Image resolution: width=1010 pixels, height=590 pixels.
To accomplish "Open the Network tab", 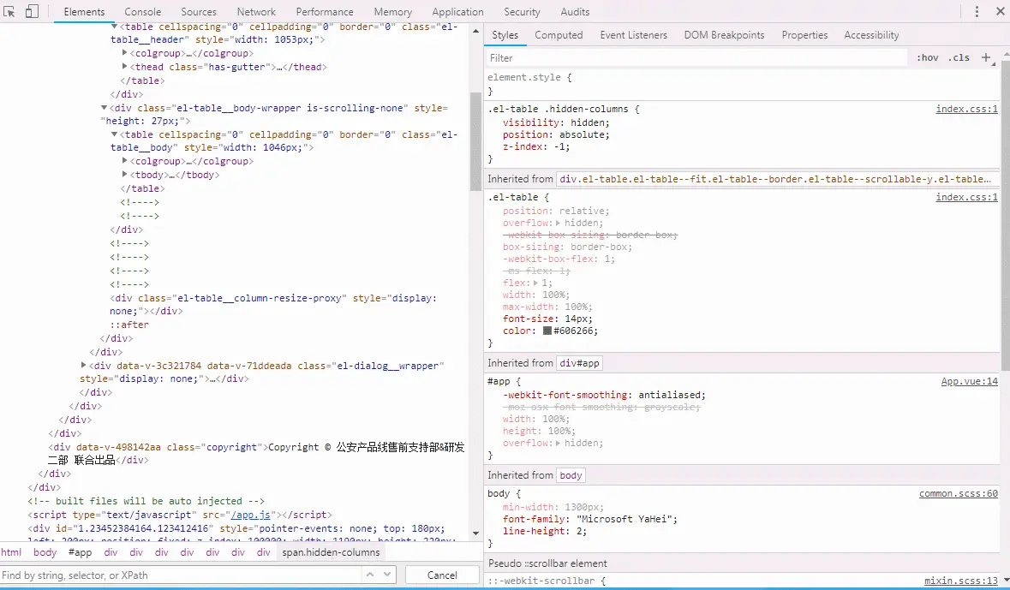I will 256,12.
